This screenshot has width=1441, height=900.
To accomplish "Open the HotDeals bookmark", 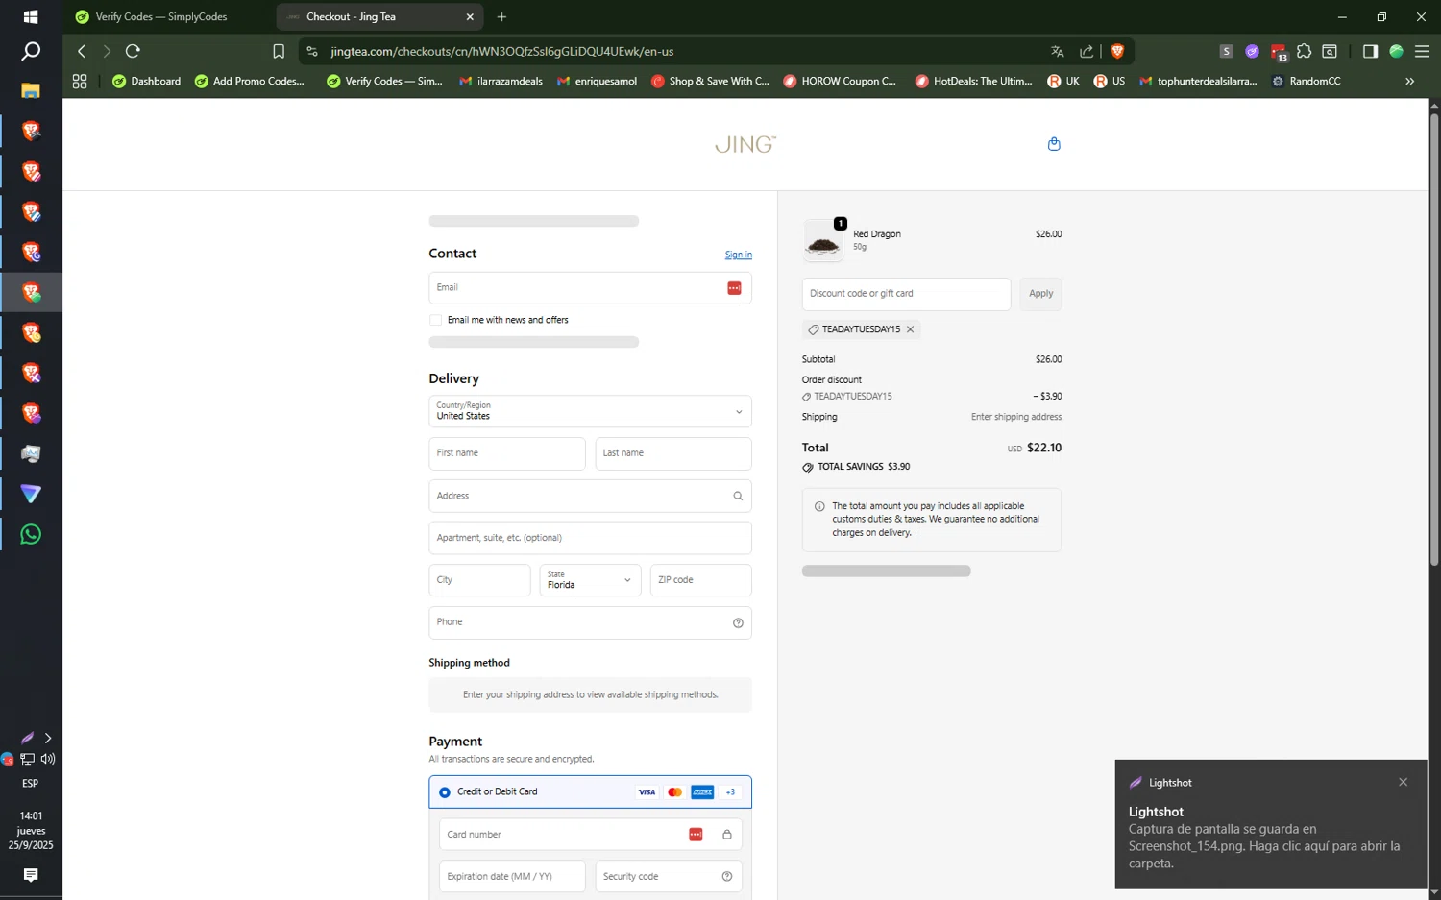I will pyautogui.click(x=973, y=82).
